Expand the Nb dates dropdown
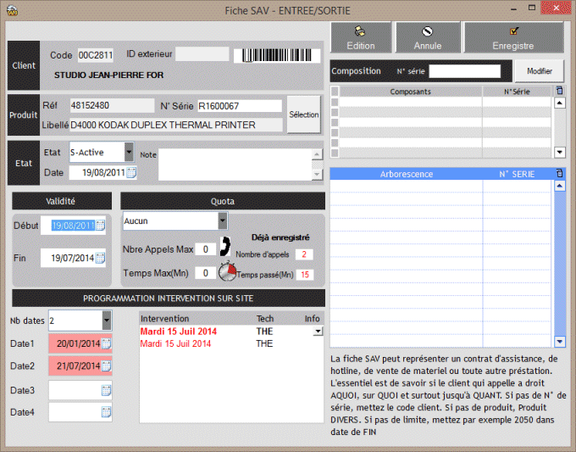Viewport: 576px width, 452px height. click(106, 320)
